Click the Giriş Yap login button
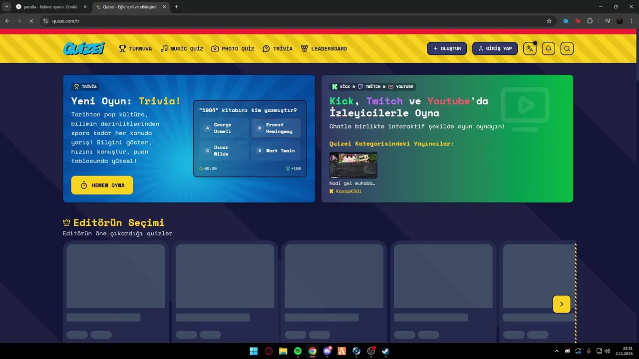 pos(495,48)
